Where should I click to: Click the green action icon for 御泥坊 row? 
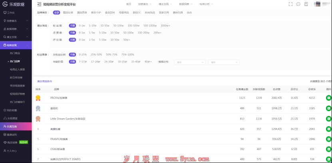pos(328,108)
